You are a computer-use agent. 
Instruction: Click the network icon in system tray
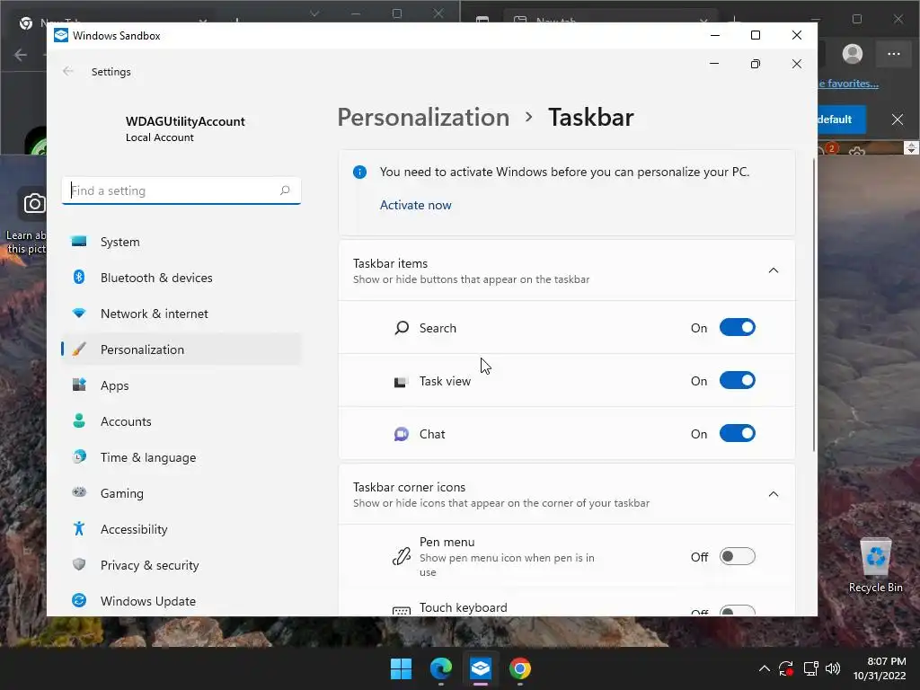811,668
